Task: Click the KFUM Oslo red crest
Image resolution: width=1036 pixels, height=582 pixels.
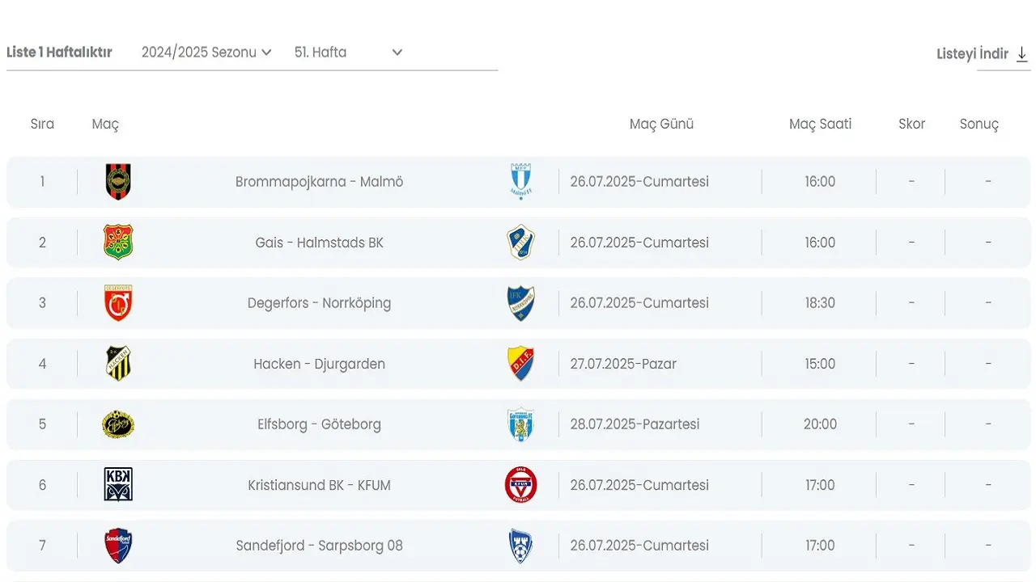Action: click(520, 485)
